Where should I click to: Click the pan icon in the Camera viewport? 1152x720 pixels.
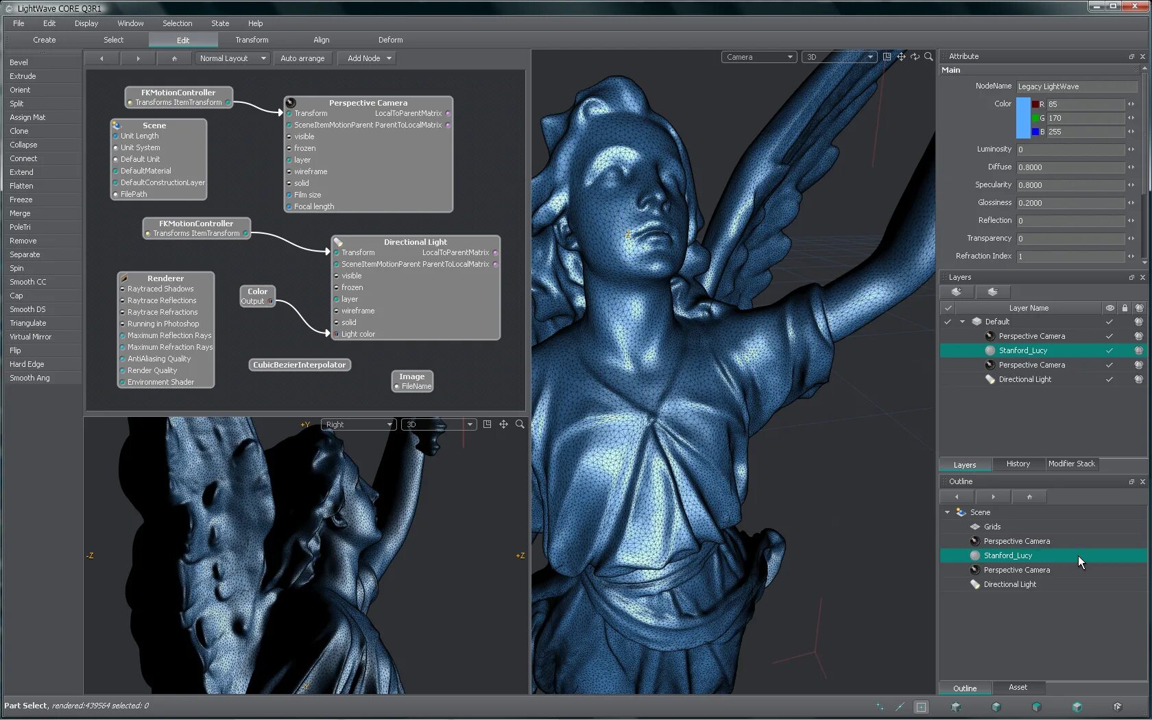901,57
